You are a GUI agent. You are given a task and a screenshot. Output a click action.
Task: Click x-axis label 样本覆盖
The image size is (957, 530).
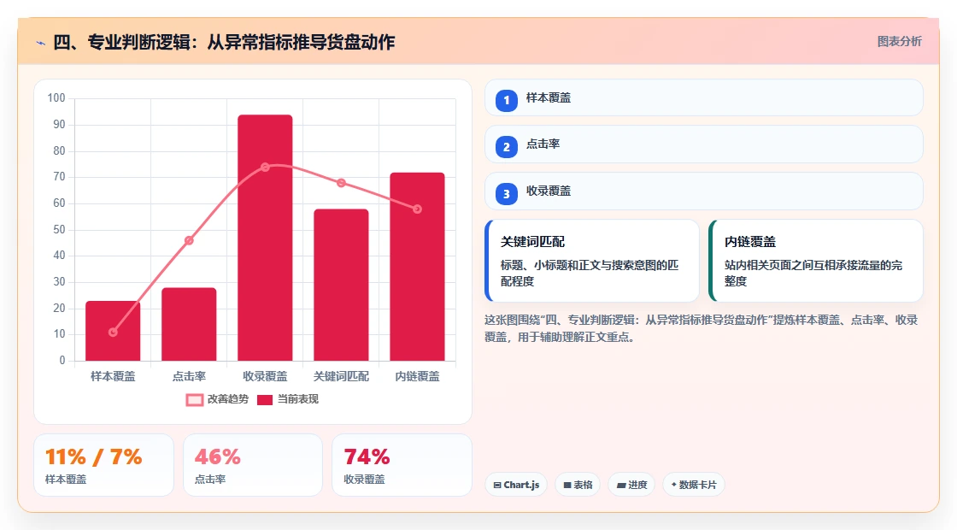[113, 377]
